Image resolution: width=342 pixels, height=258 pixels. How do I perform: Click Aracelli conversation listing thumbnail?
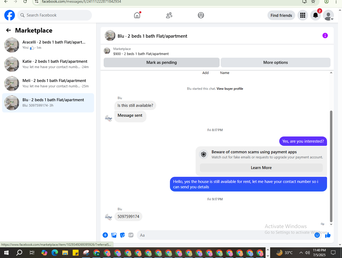[12, 45]
